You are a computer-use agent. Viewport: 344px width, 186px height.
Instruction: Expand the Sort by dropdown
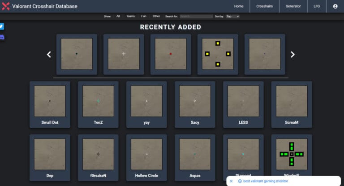click(x=232, y=16)
